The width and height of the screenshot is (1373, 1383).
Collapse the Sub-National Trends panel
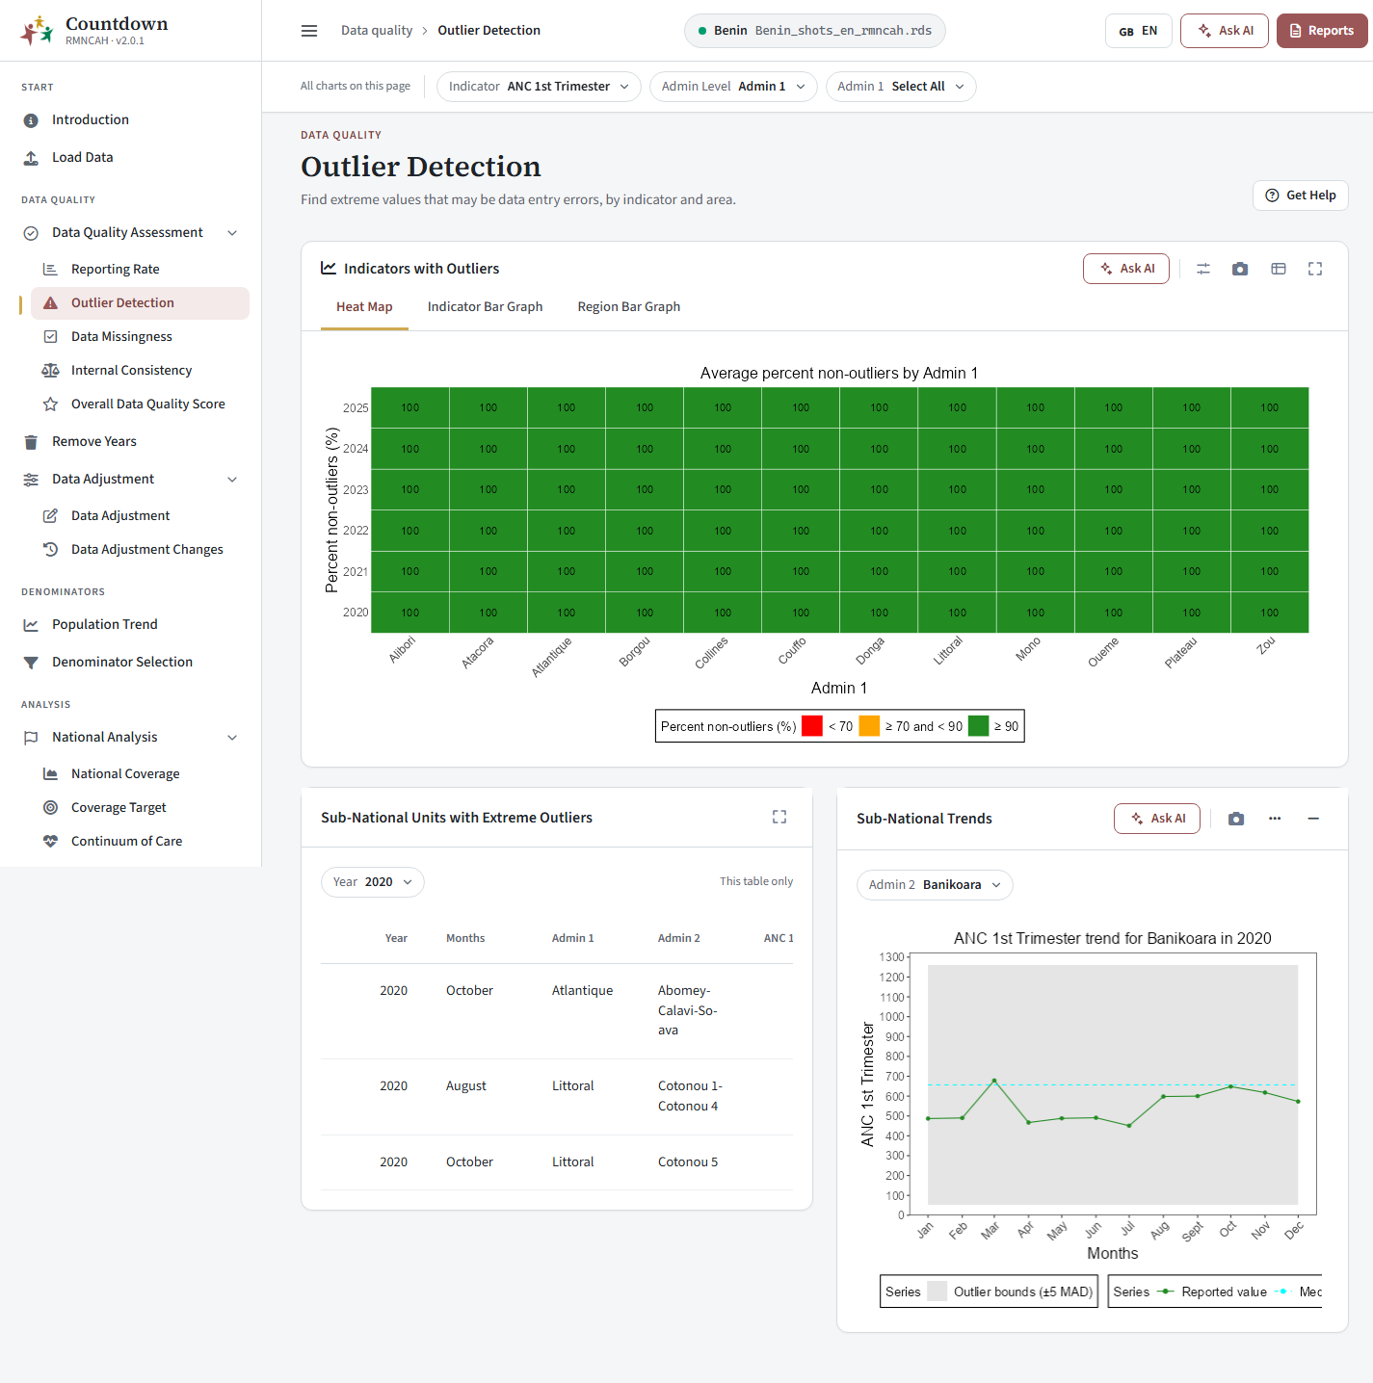point(1313,819)
